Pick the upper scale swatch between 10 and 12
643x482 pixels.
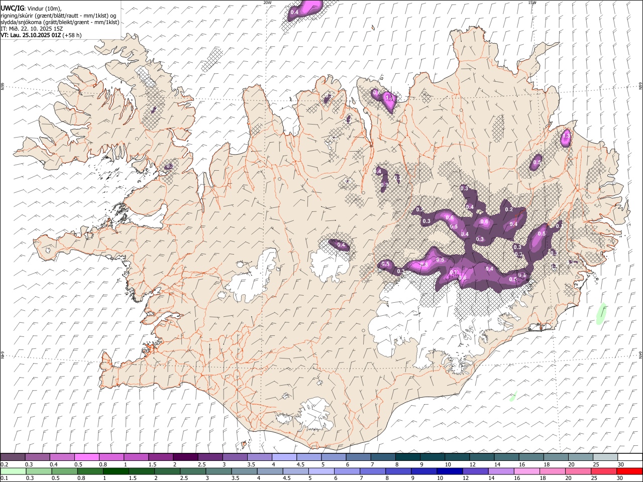(x=457, y=457)
